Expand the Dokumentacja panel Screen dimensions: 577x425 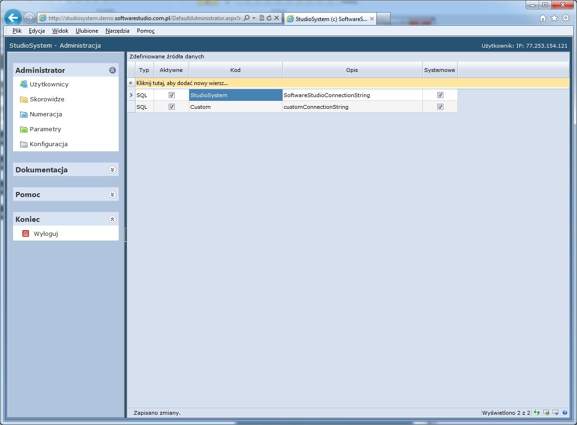pos(112,170)
